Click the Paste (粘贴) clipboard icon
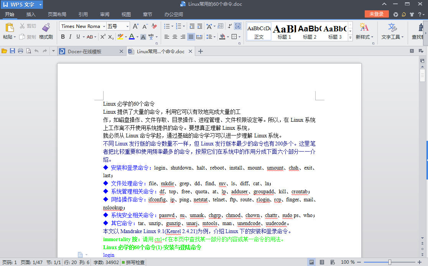The height and width of the screenshot is (266, 428). coord(10,28)
